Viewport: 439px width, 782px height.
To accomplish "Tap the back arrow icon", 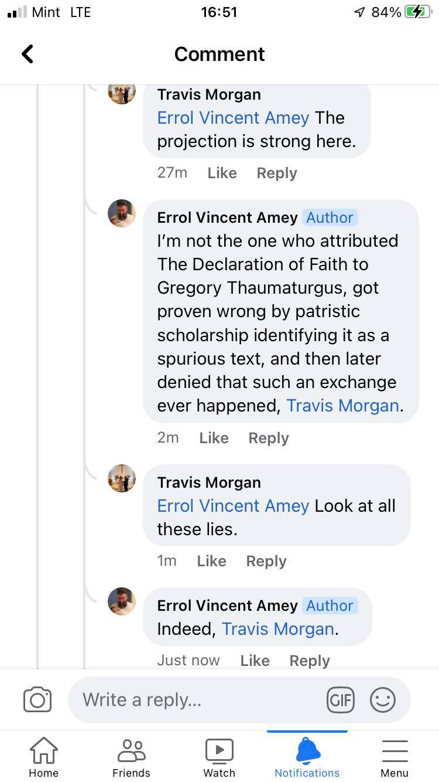I will coord(28,54).
